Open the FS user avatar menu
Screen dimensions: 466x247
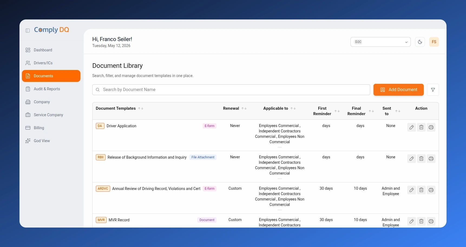click(x=434, y=42)
